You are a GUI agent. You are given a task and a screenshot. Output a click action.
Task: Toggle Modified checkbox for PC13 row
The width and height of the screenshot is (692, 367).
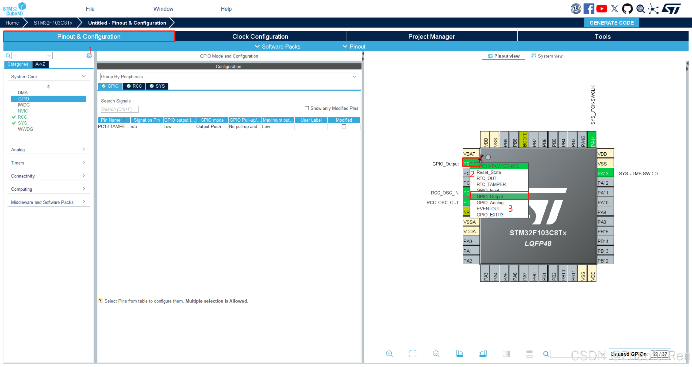pos(344,126)
